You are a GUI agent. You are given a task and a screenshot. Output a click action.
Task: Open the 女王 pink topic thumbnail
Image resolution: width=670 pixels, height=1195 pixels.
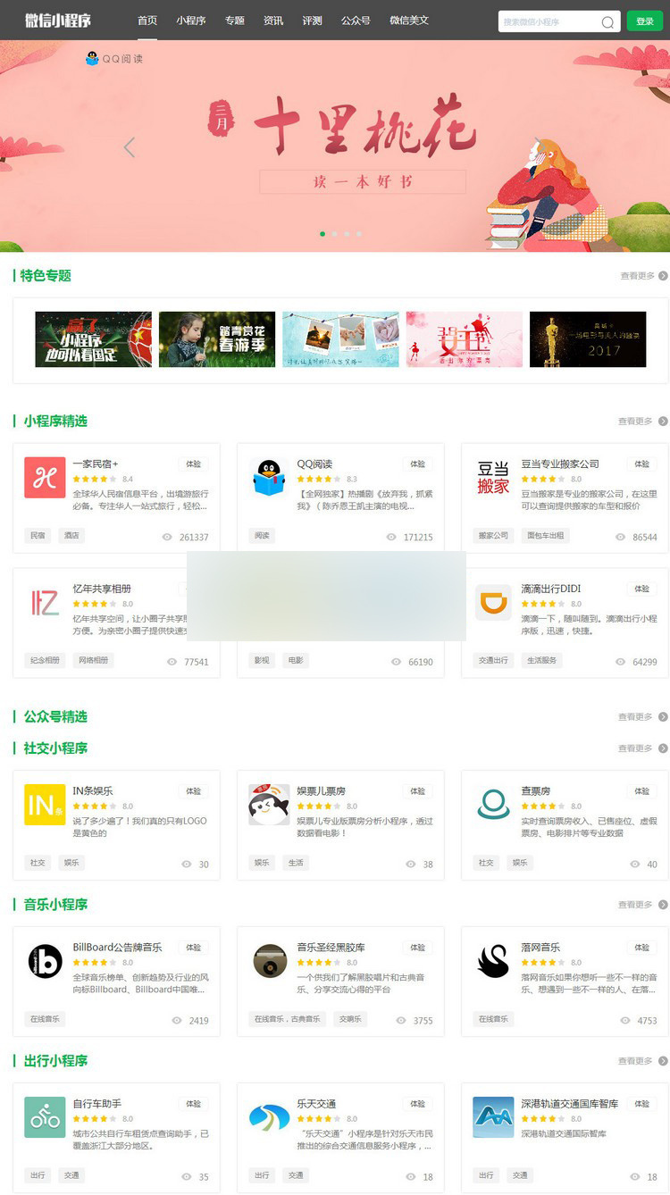tap(465, 339)
